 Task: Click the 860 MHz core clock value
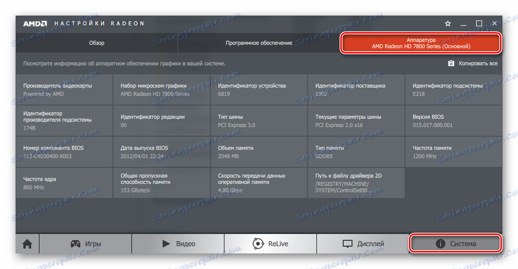pyautogui.click(x=34, y=187)
